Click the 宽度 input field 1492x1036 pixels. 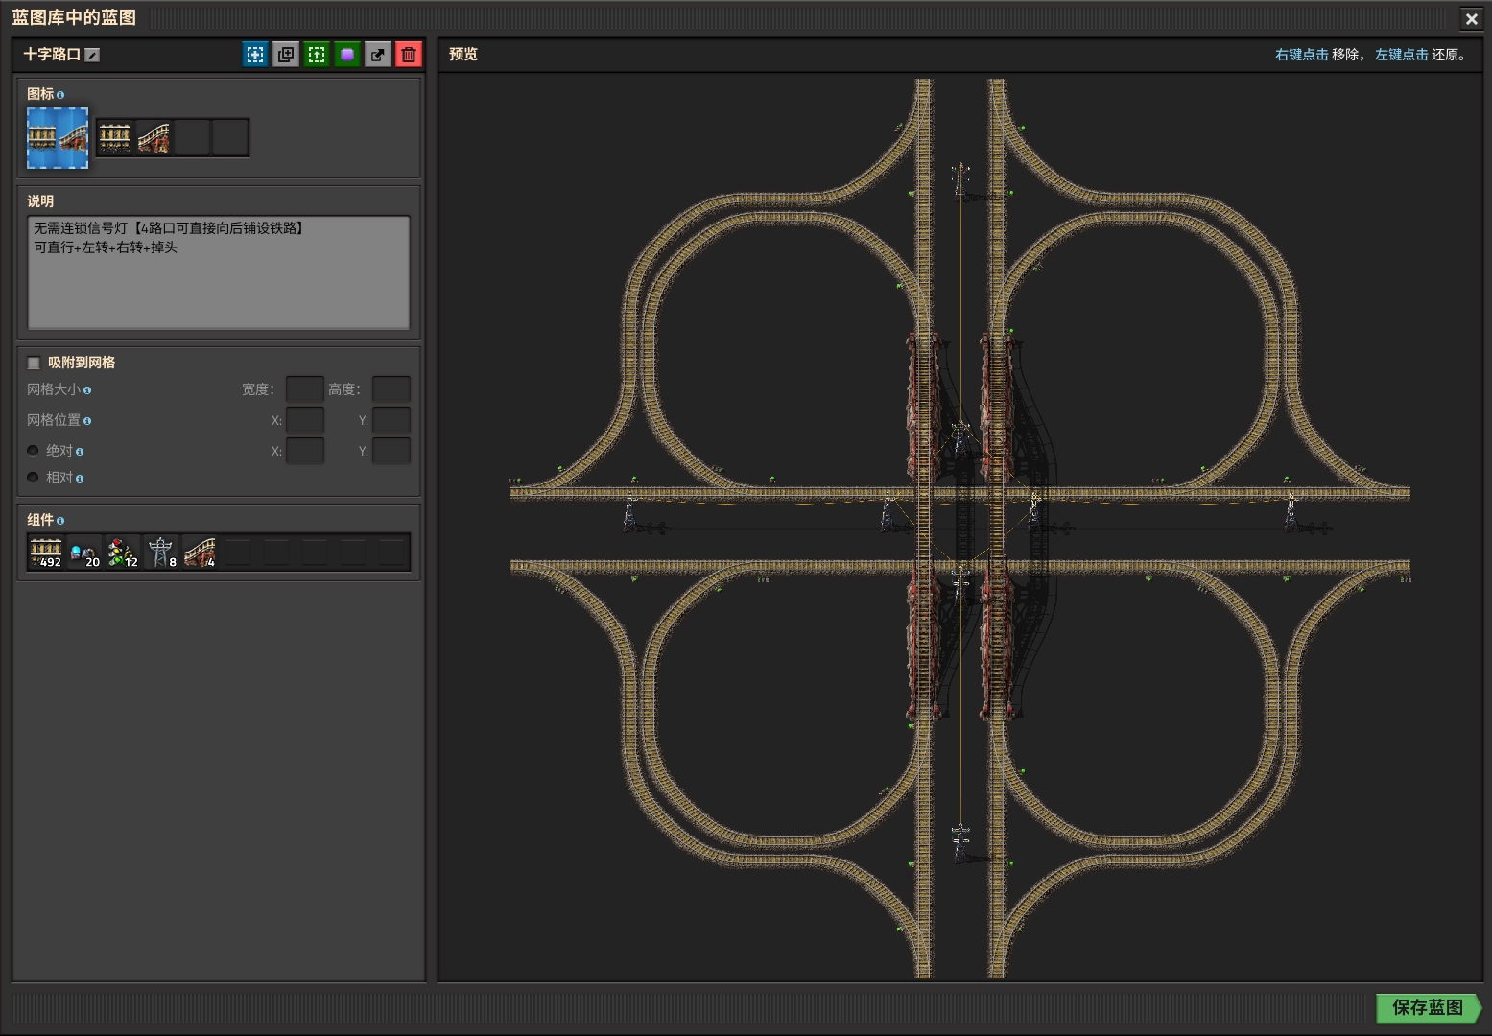tap(305, 389)
